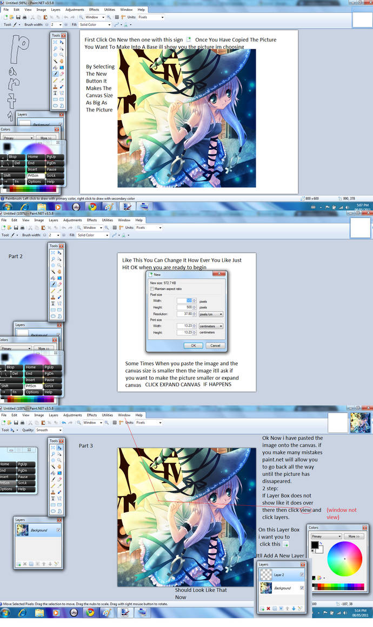The image size is (373, 627).
Task: Open Window menu in Part 3 window
Action: (124, 415)
